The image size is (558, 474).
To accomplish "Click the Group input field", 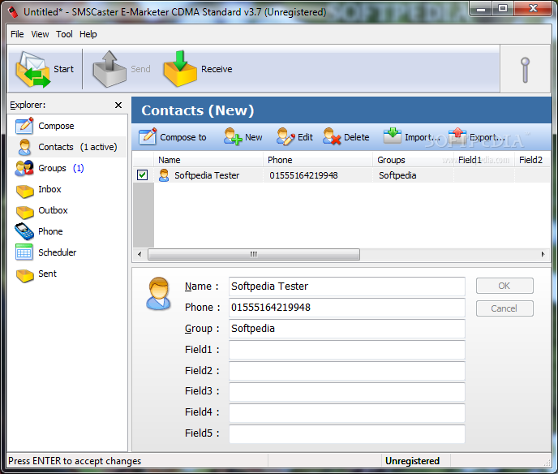I will pos(347,329).
